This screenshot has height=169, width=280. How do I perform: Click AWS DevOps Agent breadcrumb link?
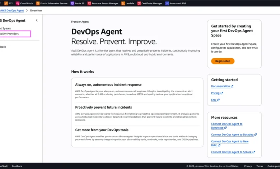pos(12,10)
